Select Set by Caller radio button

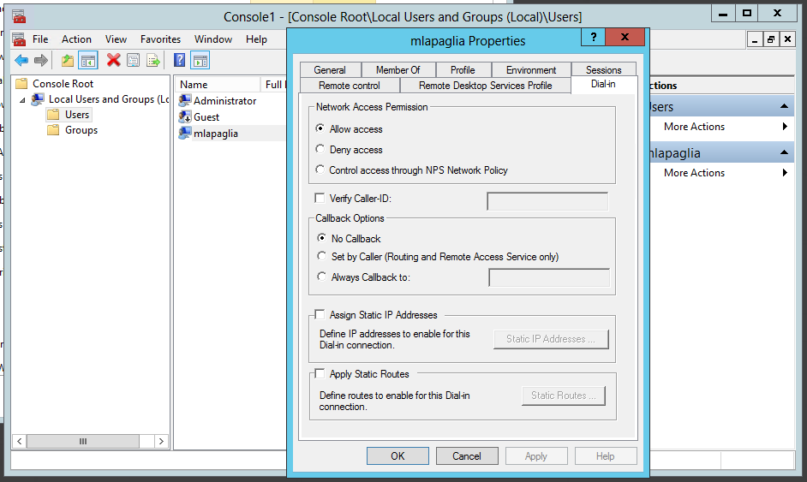(321, 256)
